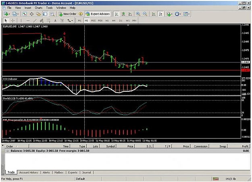Toggle chart auto scroll
Viewport: 252px width, 182px height.
click(154, 14)
